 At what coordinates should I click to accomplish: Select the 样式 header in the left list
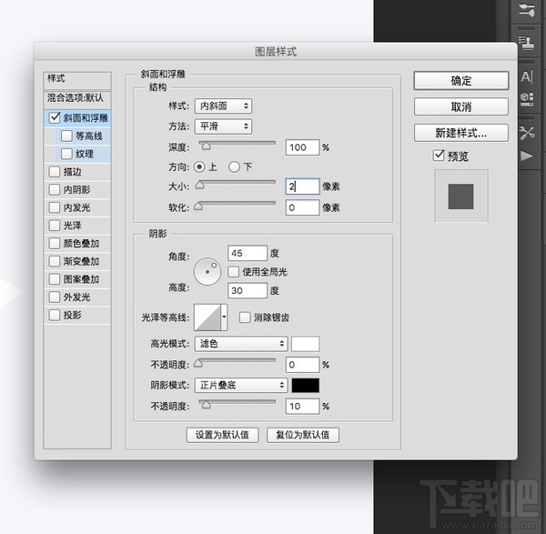point(77,80)
